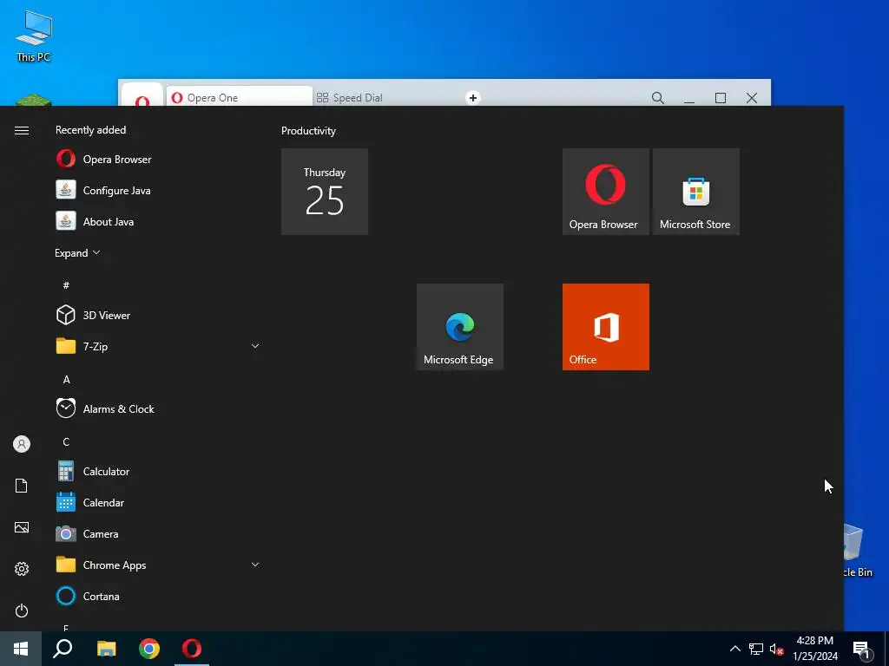Launch Configure Java from Recently added

157,190
